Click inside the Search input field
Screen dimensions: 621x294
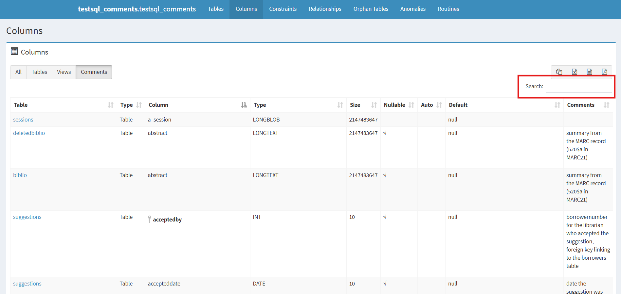(x=579, y=87)
